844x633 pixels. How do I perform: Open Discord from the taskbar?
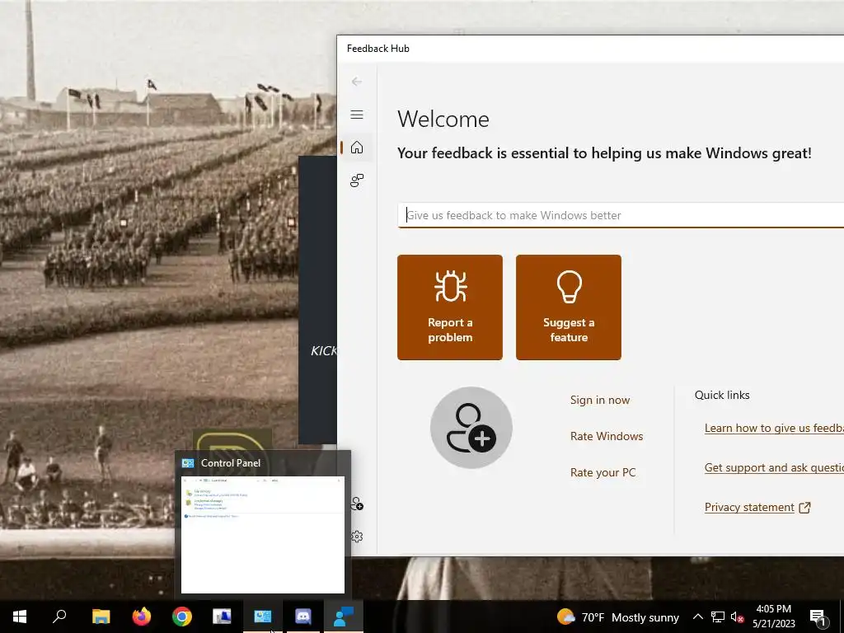(303, 617)
